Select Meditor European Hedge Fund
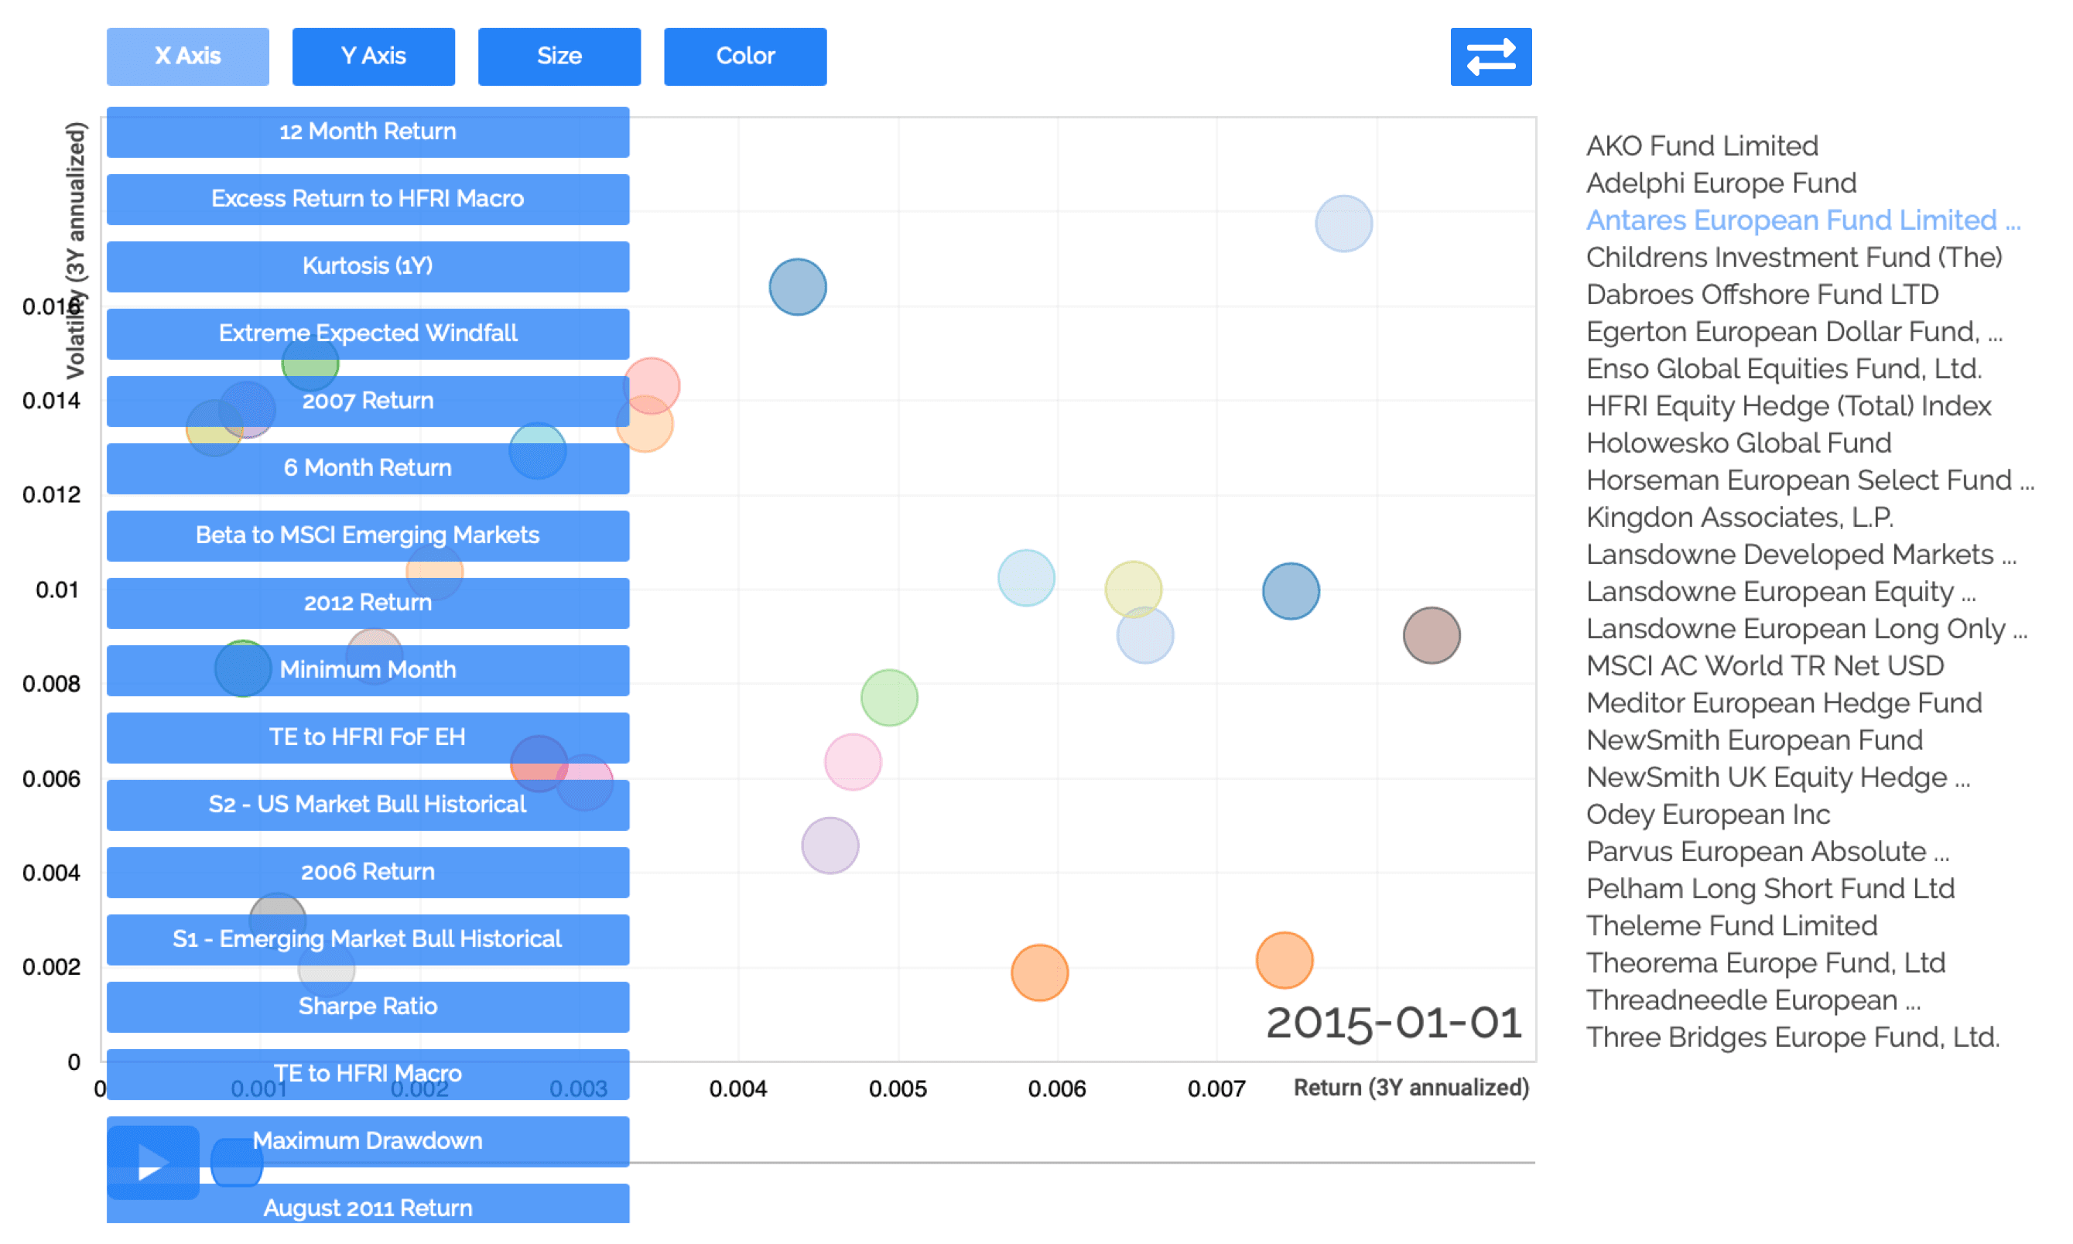Image resolution: width=2073 pixels, height=1244 pixels. [x=1784, y=702]
